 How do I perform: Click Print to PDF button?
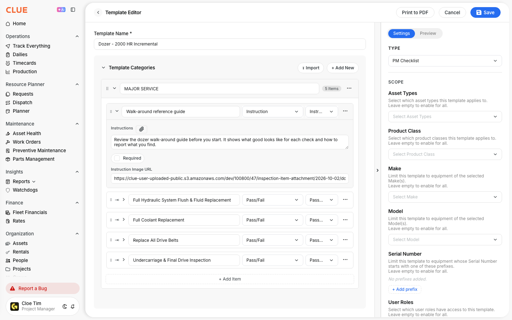[x=415, y=12]
